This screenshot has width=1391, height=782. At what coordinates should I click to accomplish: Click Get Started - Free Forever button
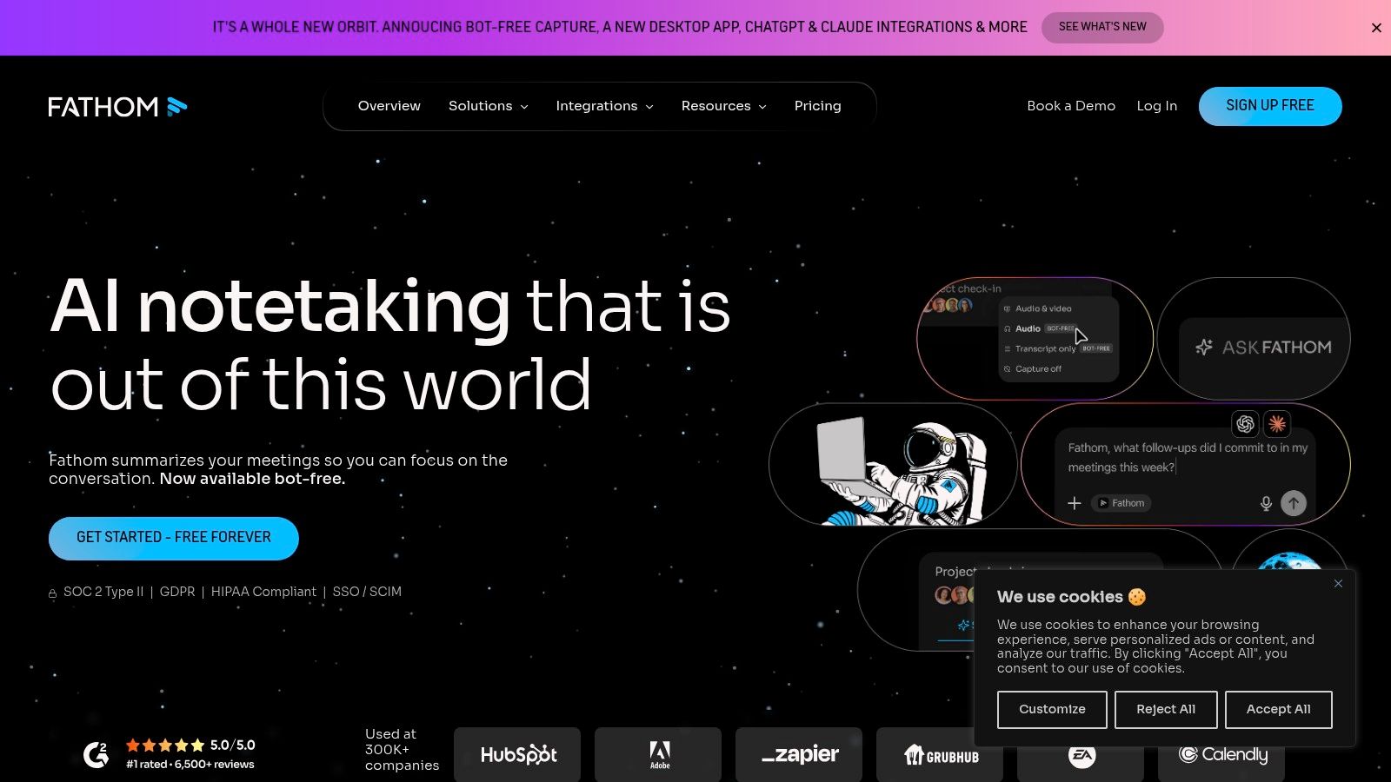click(174, 538)
